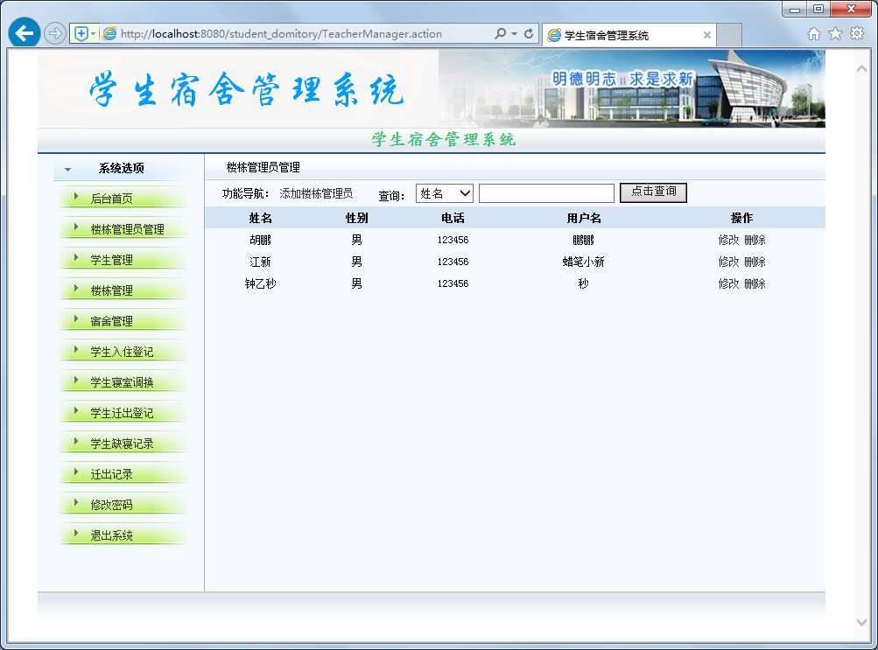Open the browser Tools gear icon
This screenshot has width=878, height=650.
[855, 33]
